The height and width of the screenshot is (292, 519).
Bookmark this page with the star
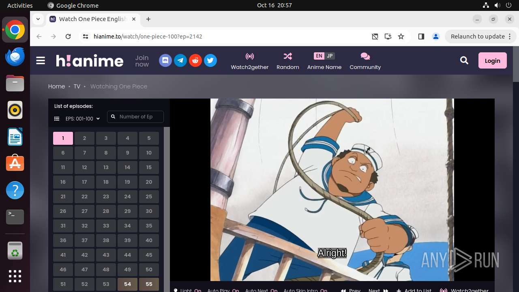pos(401,36)
